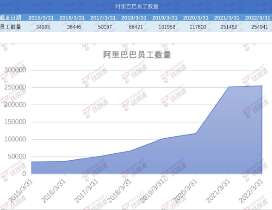
Task: Click the cell with value 66421
Action: tap(136, 27)
